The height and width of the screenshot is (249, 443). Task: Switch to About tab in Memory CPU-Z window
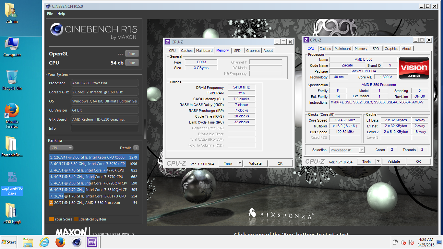(268, 51)
